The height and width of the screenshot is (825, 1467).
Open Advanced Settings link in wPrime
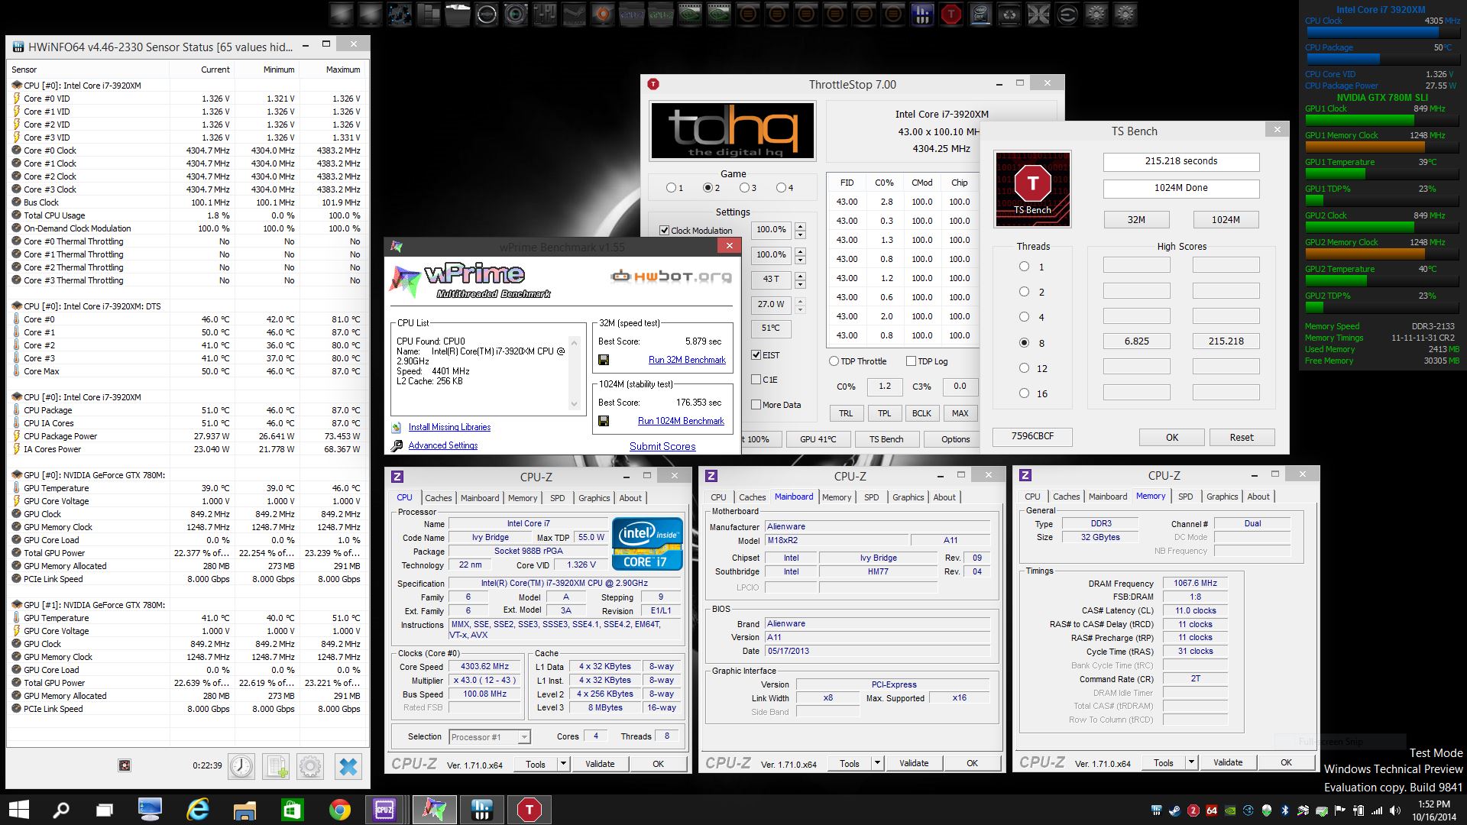pyautogui.click(x=443, y=445)
